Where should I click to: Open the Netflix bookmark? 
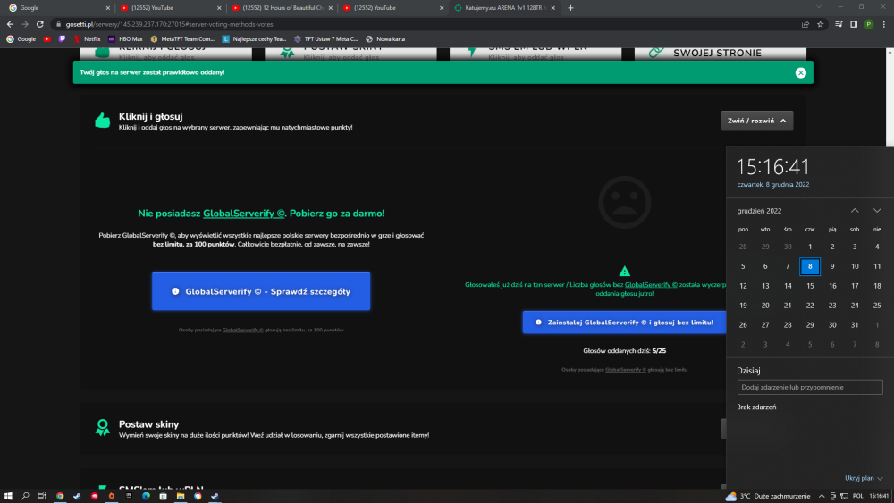tap(87, 39)
